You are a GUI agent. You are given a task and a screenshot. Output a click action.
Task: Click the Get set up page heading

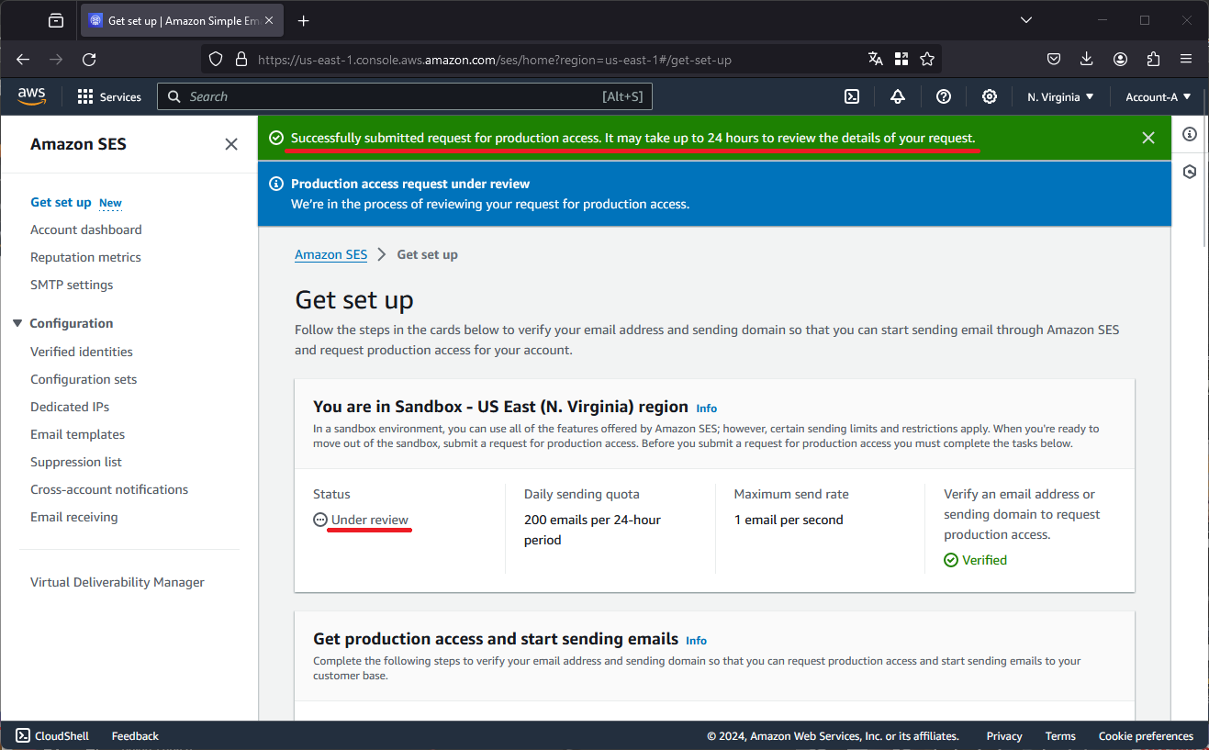[x=354, y=300]
